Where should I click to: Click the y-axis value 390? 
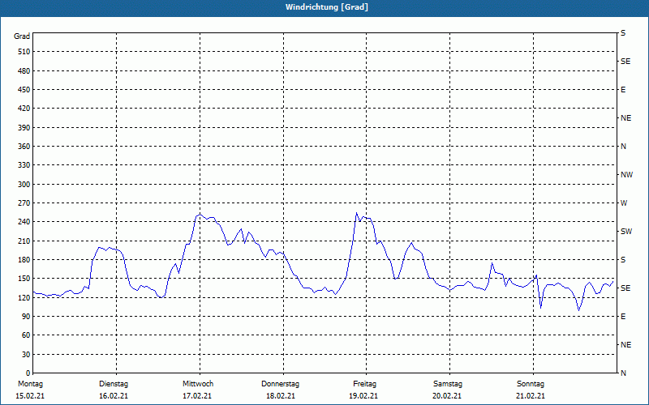pos(24,128)
